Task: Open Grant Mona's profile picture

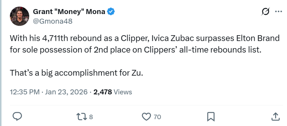Action: click(19, 16)
